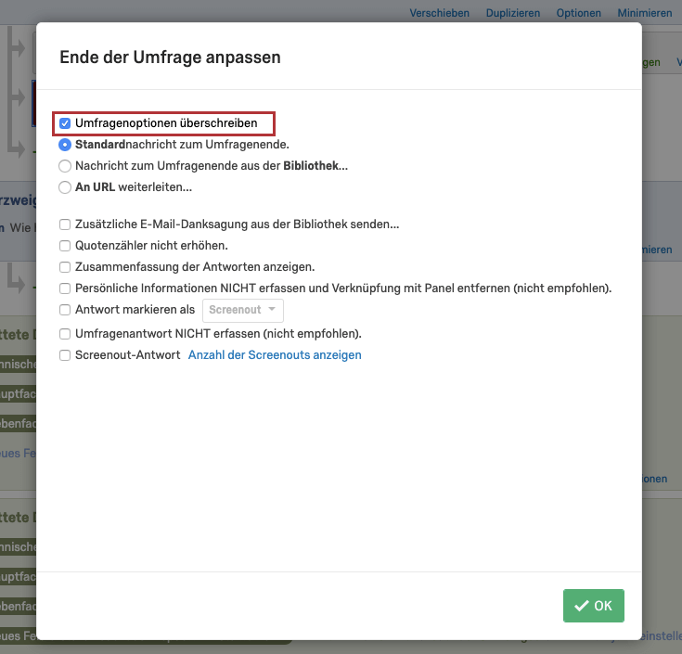This screenshot has height=654, width=682.
Task: Click Minimieren in the top bar
Action: pos(645,13)
